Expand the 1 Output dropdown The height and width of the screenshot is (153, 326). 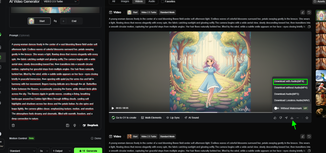coord(61,150)
